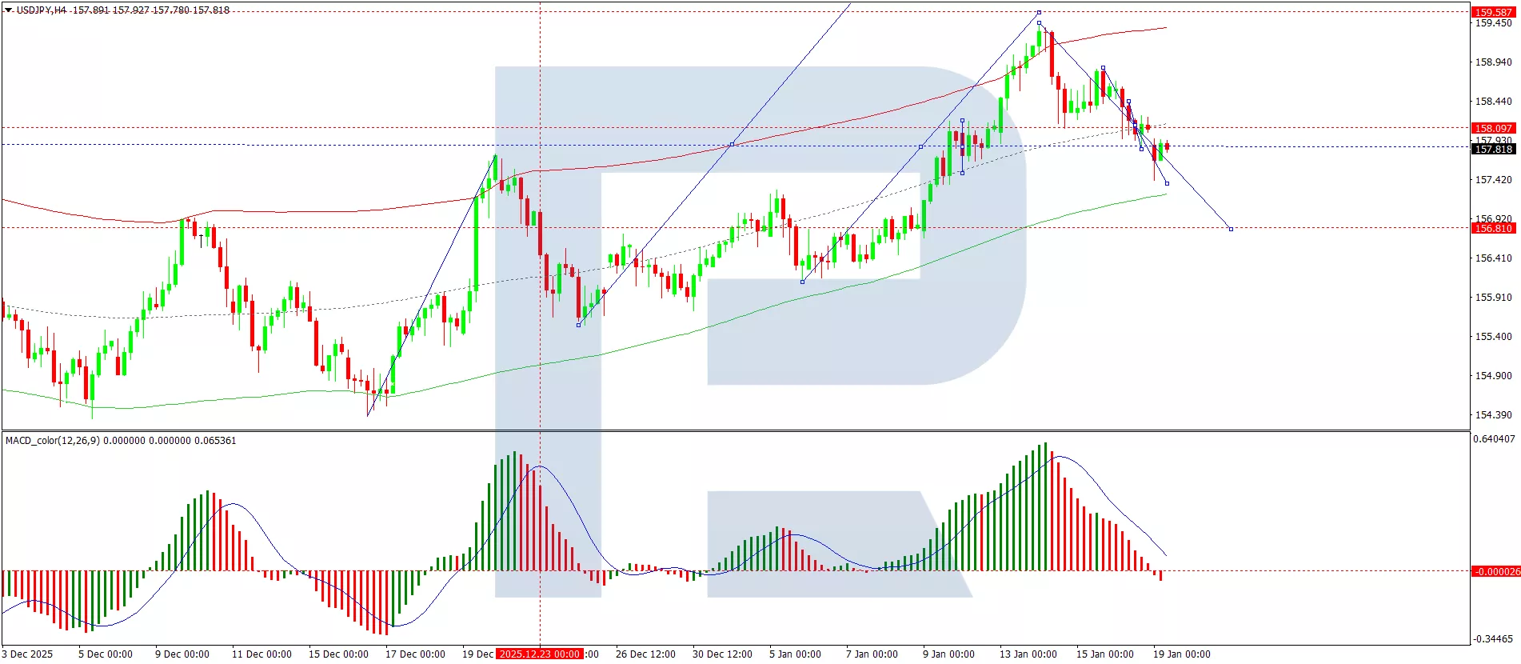Click the 159.450 price scale label
1521x664 pixels.
(1493, 23)
